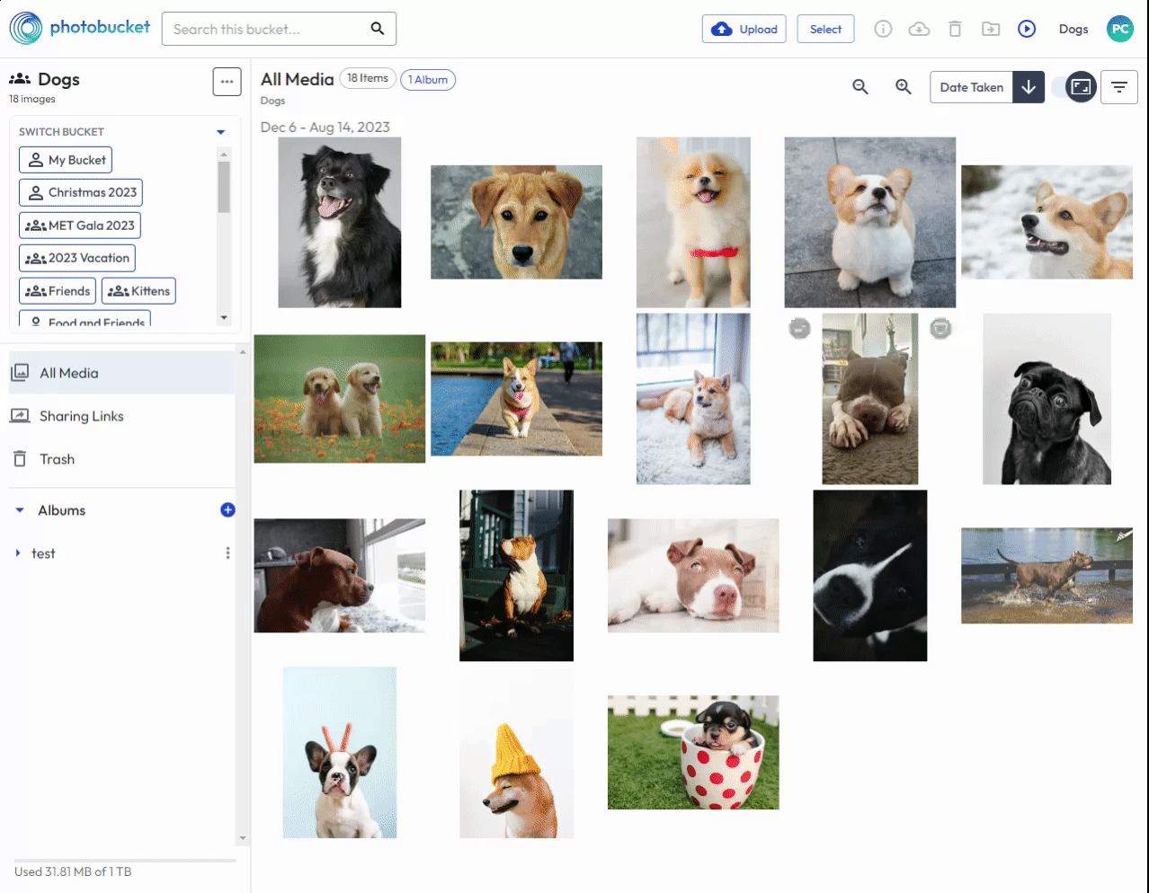Switch to My Bucket
1149x893 pixels.
tap(66, 160)
